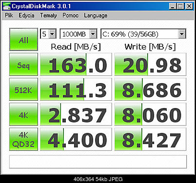The height and width of the screenshot is (183, 196).
Task: Start the 4K test
Action: (23, 114)
